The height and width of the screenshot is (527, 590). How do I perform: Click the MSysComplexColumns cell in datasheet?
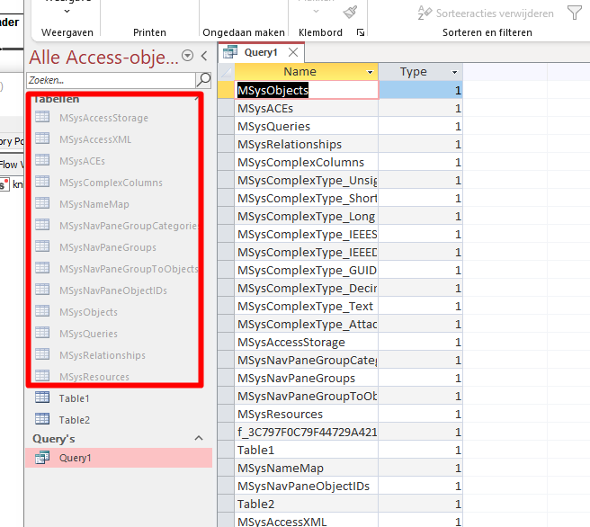pos(306,163)
